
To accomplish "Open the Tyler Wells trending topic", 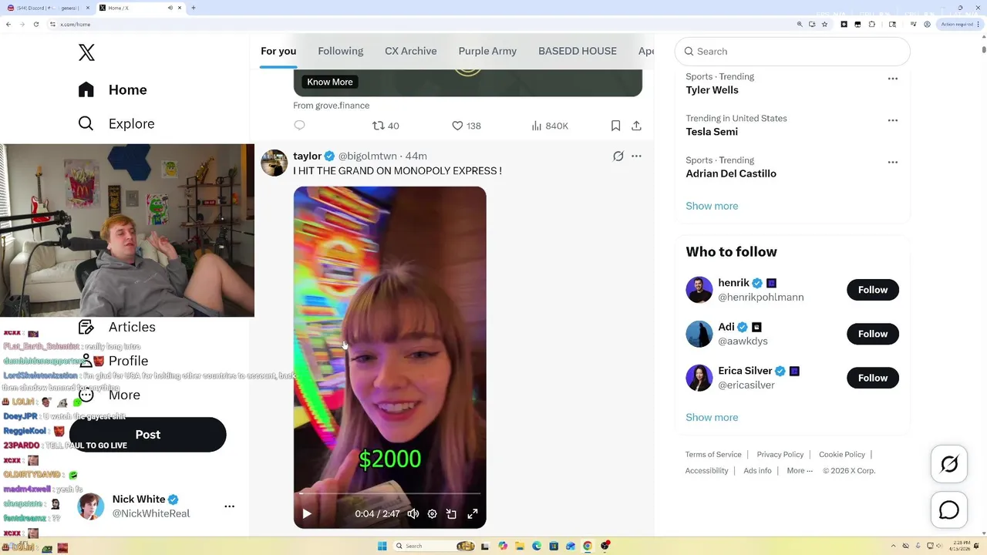I will click(712, 90).
